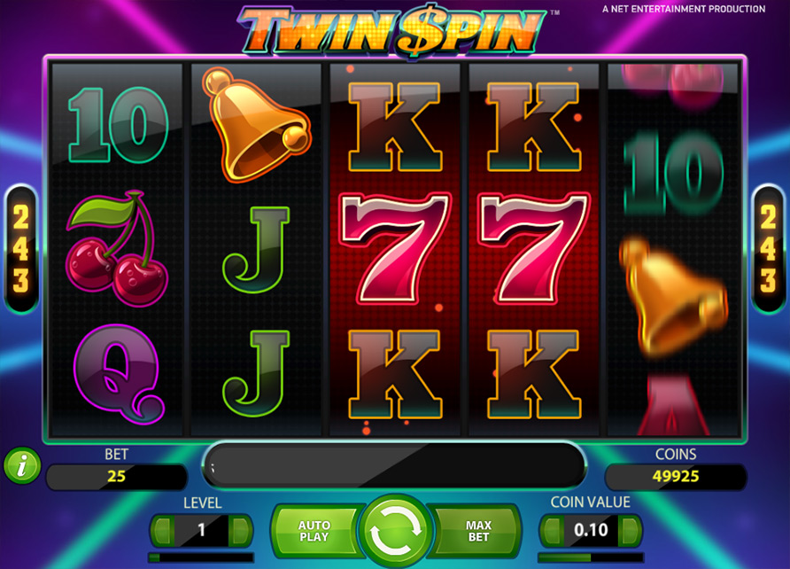790x569 pixels.
Task: Click the Coin Value progress bar
Action: (x=591, y=557)
